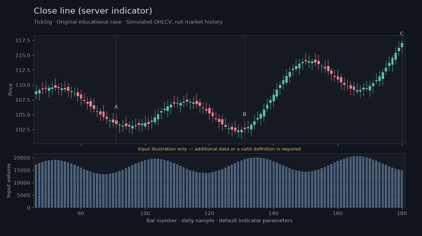
Task: Click the 'Bar number' x-axis caption
Action: pyautogui.click(x=219, y=221)
